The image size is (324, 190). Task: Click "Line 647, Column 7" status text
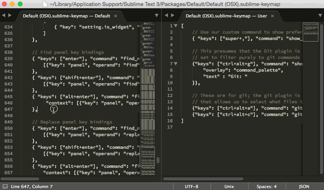[32, 186]
